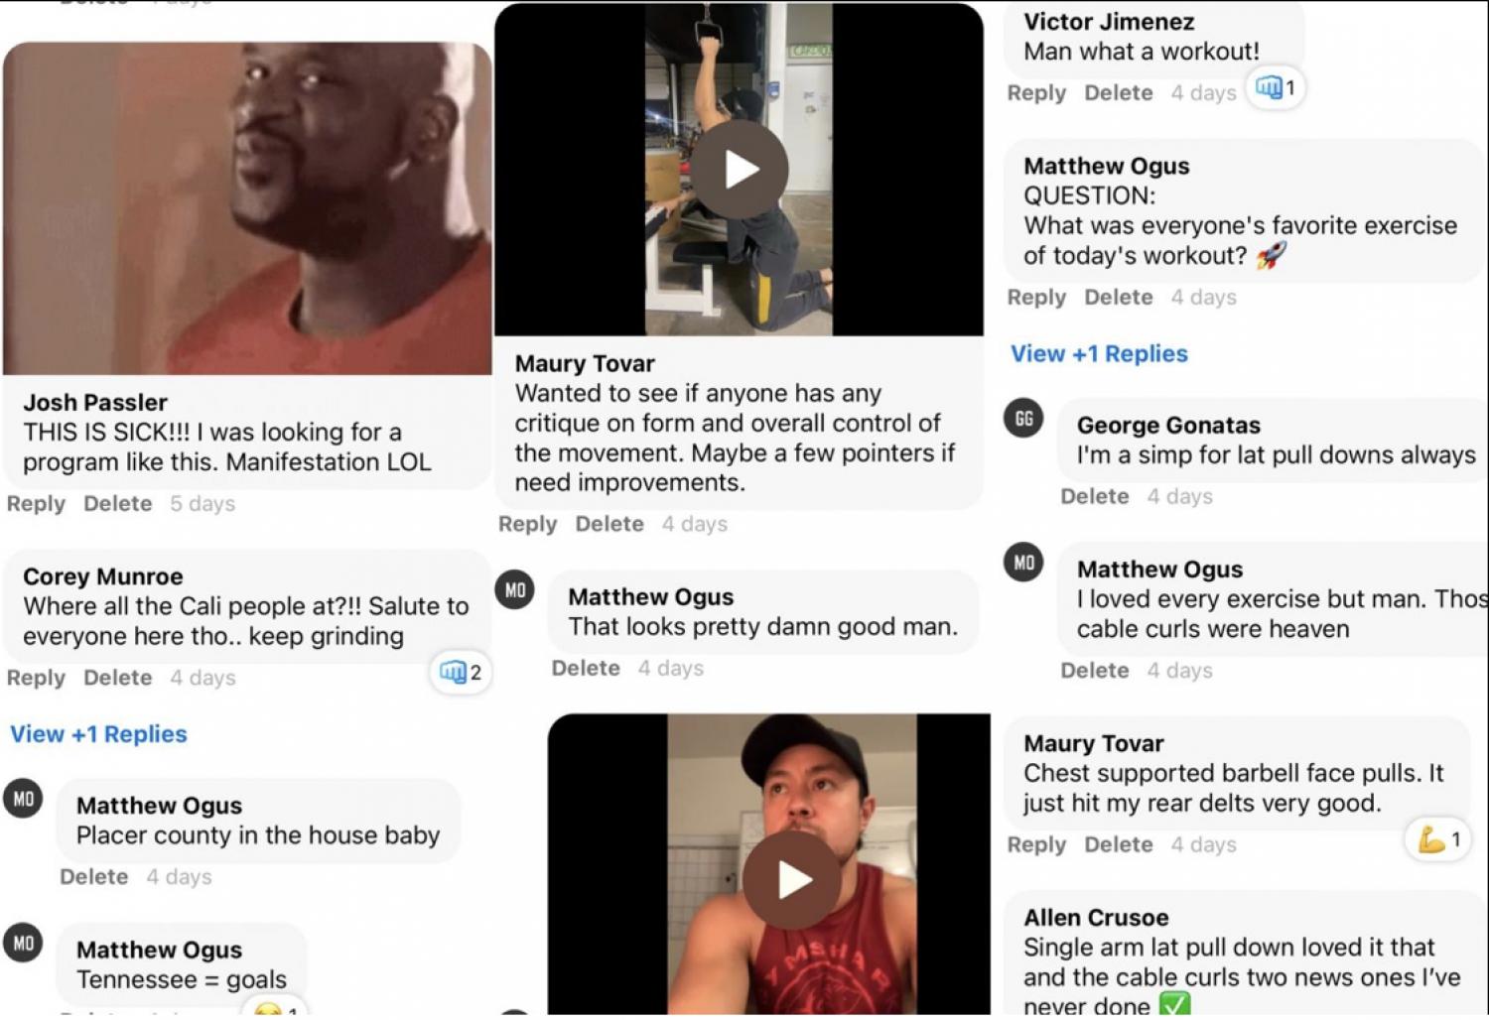Open Allen Crusoe's profile name
Image resolution: width=1489 pixels, height=1020 pixels.
point(1096,918)
